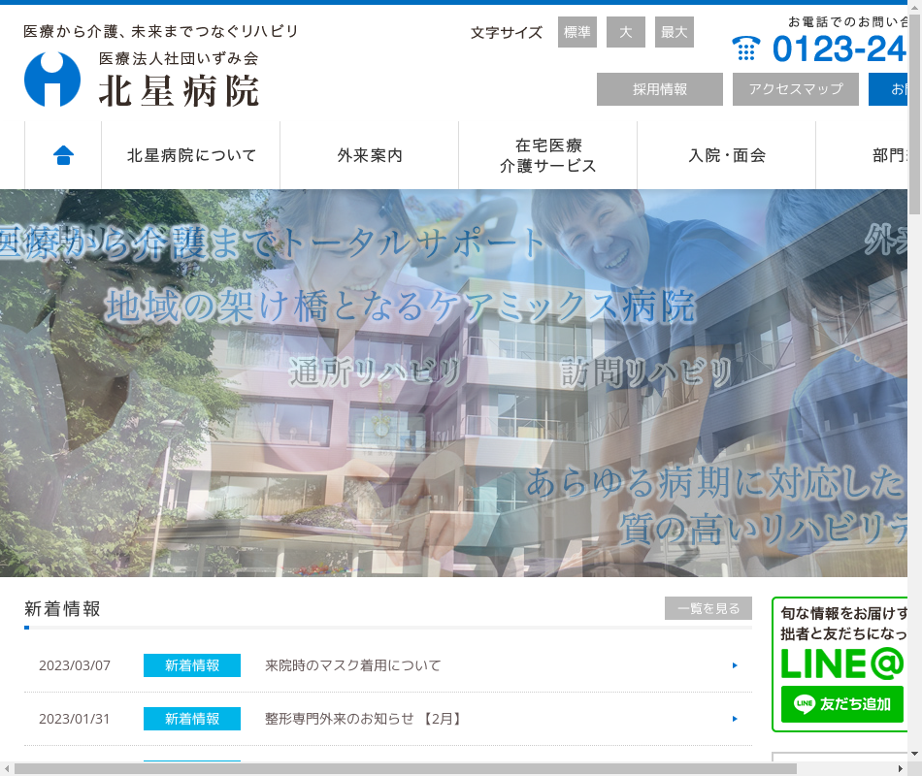Set font size to 標準
The height and width of the screenshot is (776, 922).
[x=577, y=32]
